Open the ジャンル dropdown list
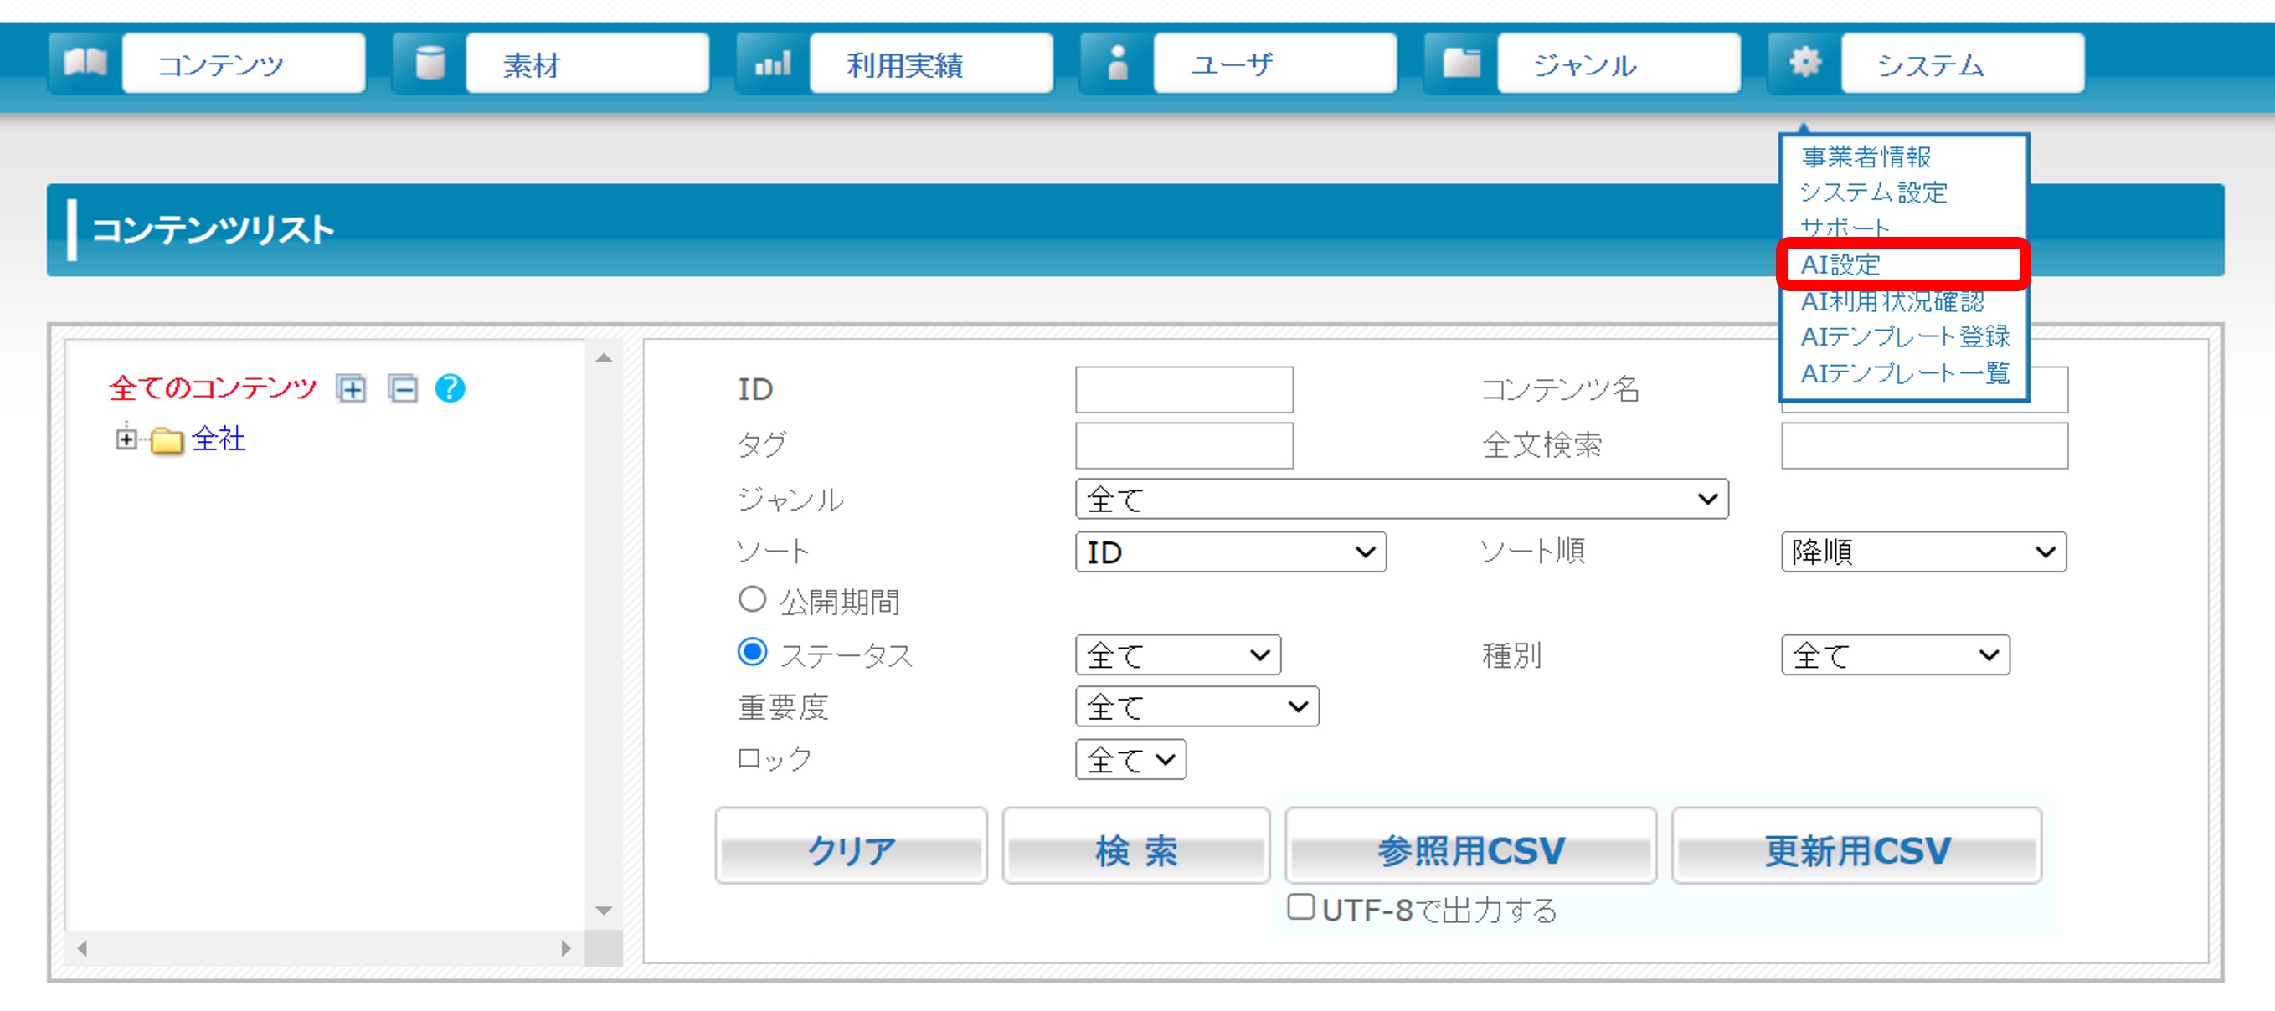2275x1011 pixels. tap(1401, 500)
